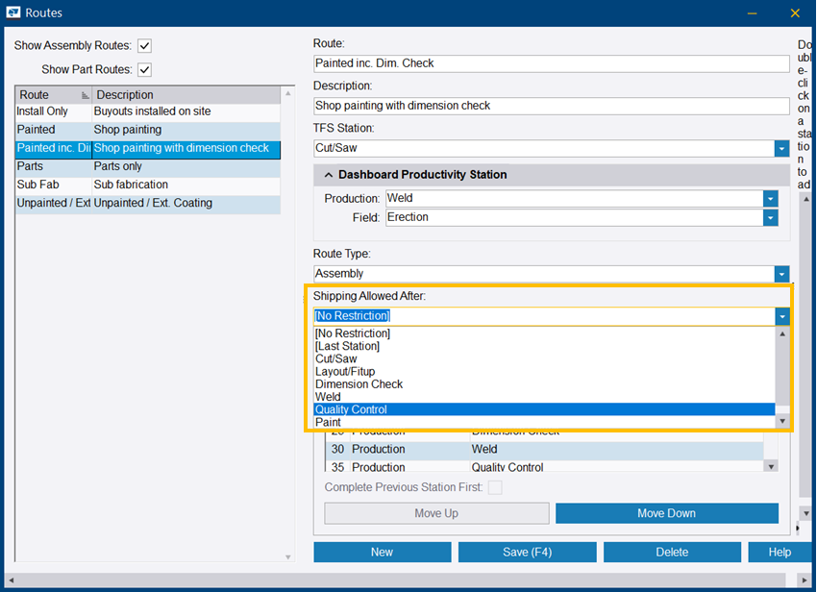
Task: Open the Route Type dropdown arrow
Action: pos(781,274)
